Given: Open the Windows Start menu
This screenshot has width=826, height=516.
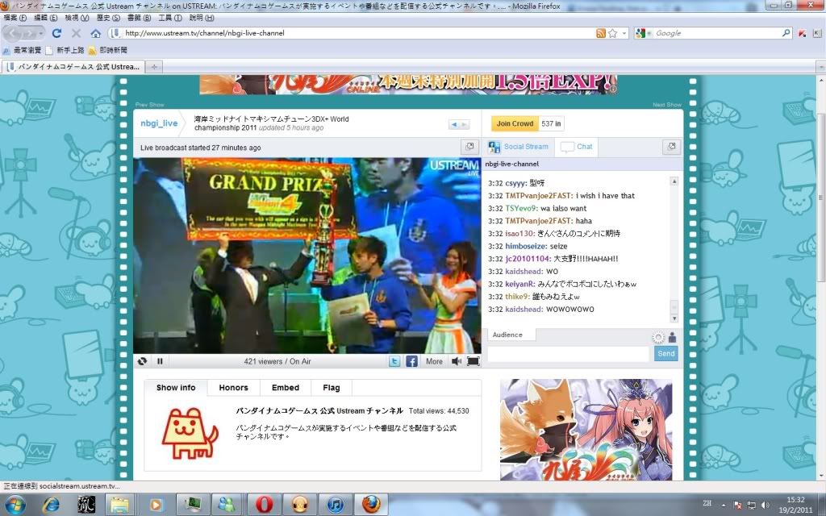Looking at the screenshot, I should (16, 505).
